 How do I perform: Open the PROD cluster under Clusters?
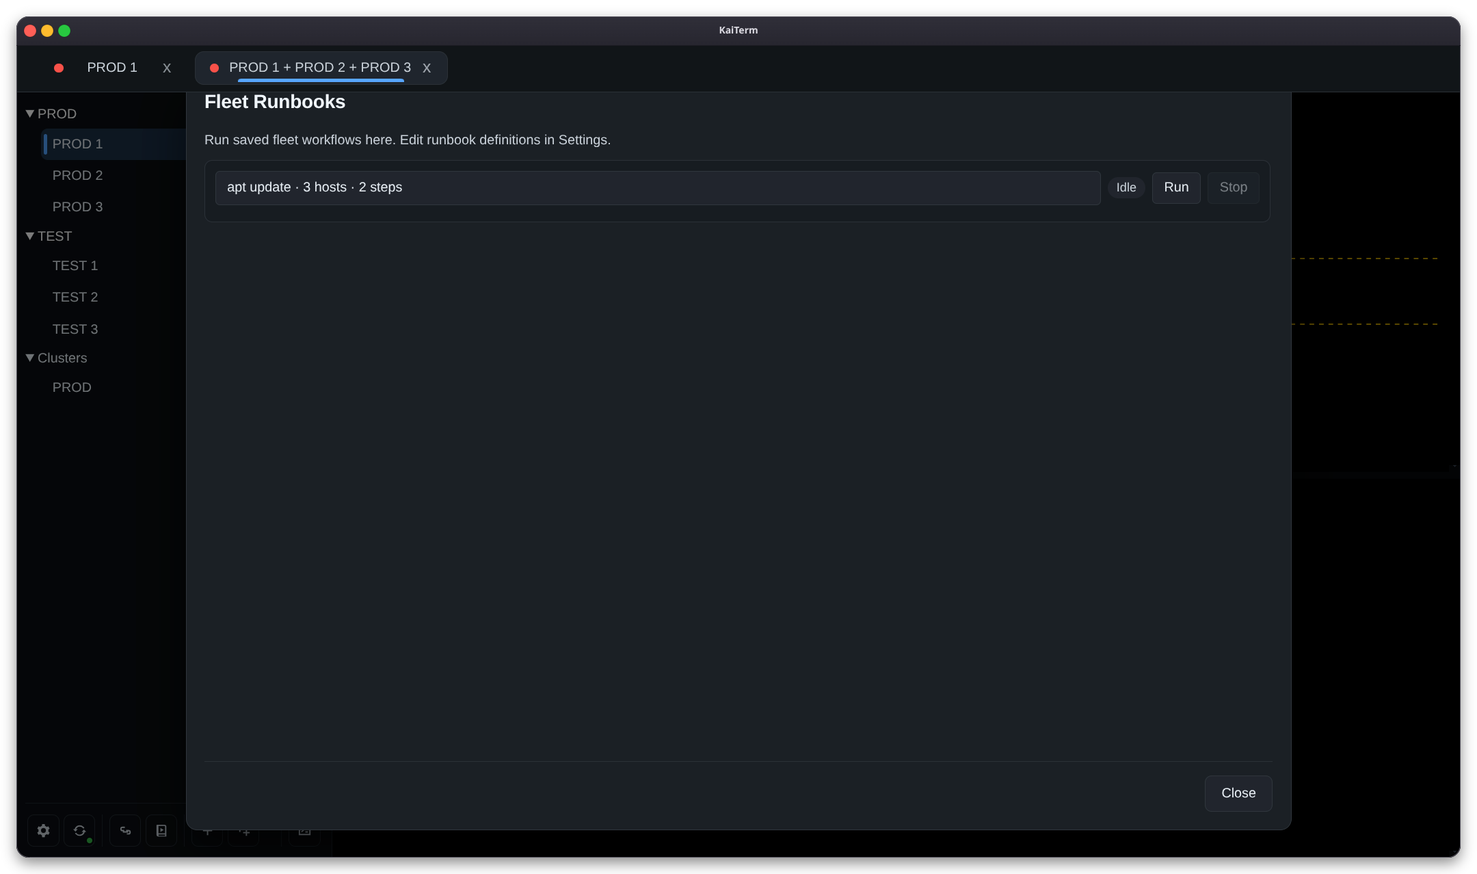(72, 387)
